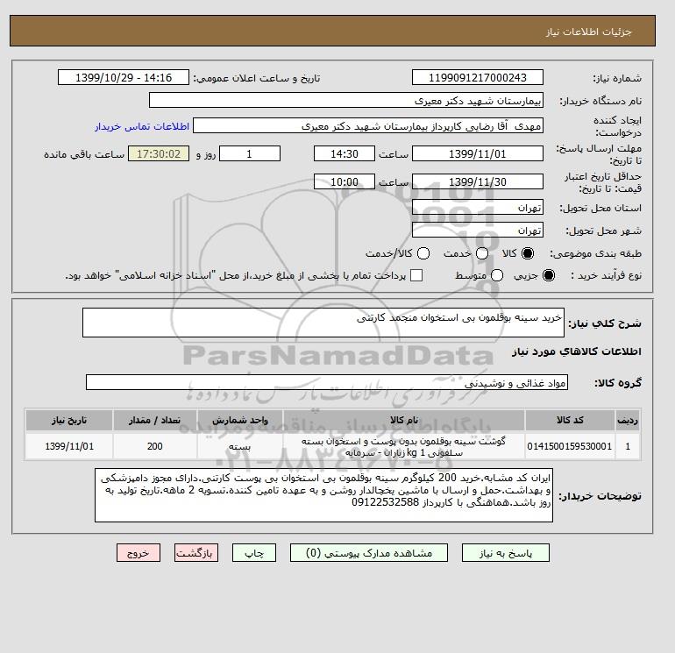Click the need number field 1199091217000243
This screenshot has width=675, height=653.
tap(478, 77)
